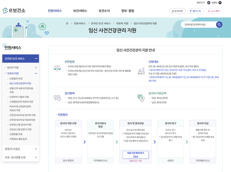Open 가족정보 제공 동의 sidebar item
Screen dimensions: 231x172
(x=18, y=139)
